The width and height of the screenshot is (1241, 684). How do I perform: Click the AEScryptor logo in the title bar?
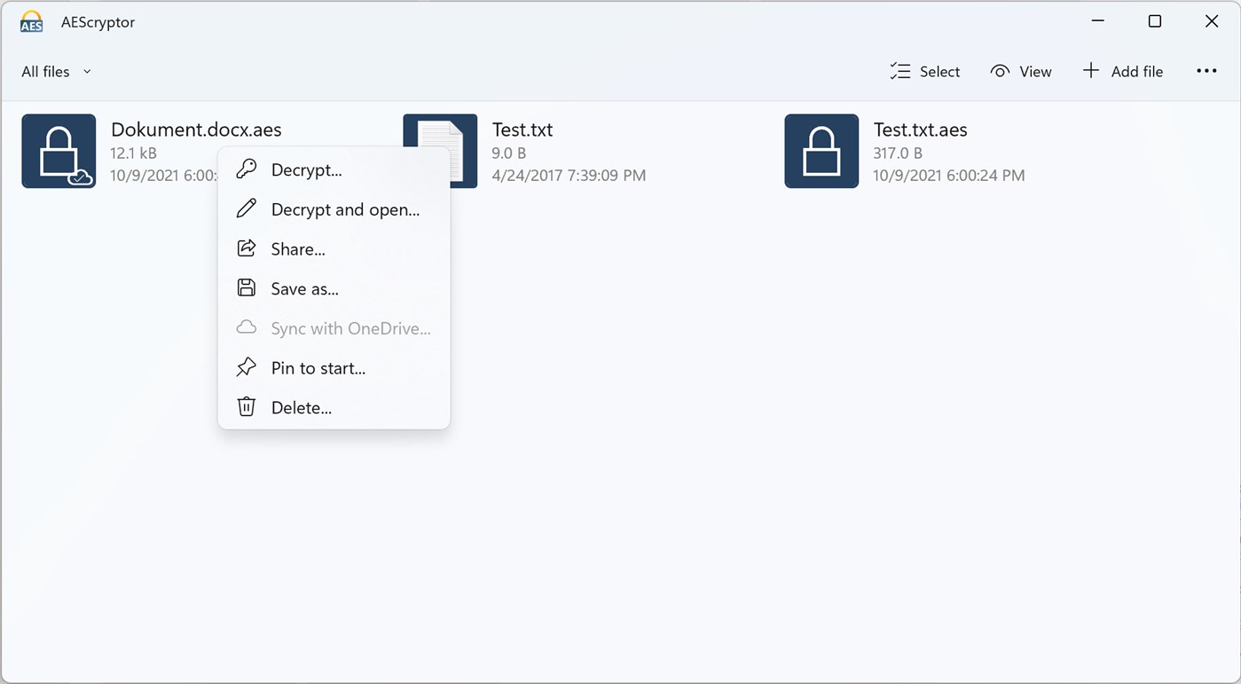[x=31, y=21]
